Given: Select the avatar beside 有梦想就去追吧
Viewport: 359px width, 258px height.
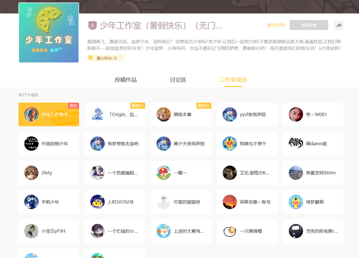Looking at the screenshot, I should tap(98, 144).
